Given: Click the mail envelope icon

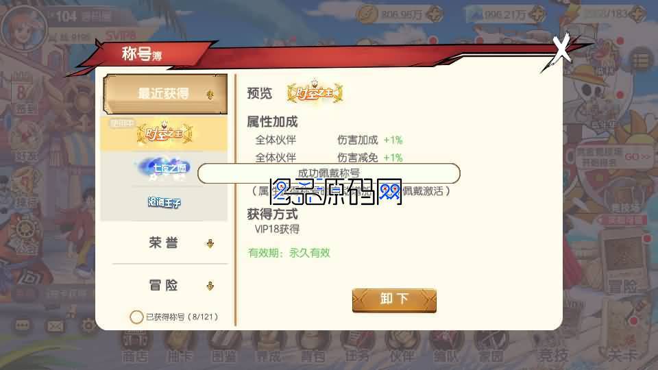Looking at the screenshot, I should (56, 326).
